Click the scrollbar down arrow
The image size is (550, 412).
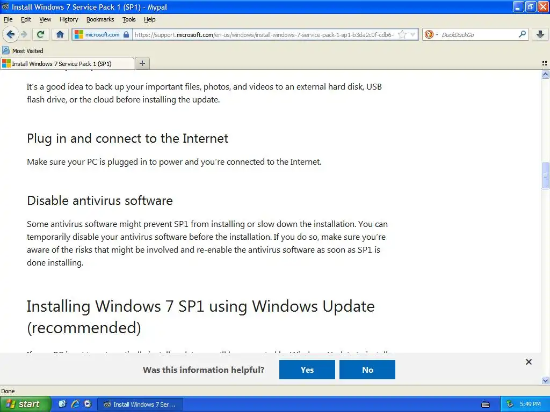pyautogui.click(x=545, y=380)
